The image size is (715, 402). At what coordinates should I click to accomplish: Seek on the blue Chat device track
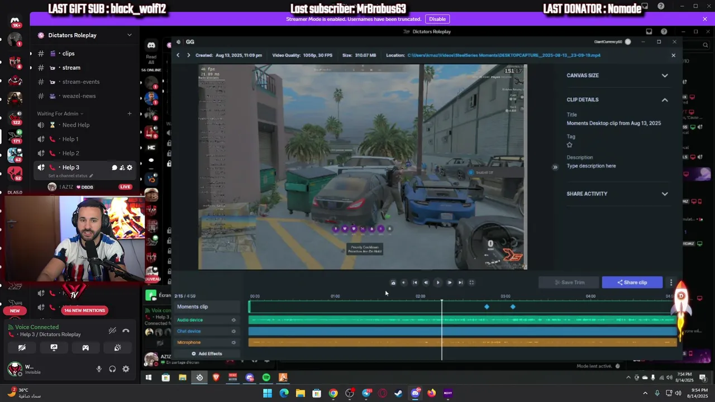[463, 331]
